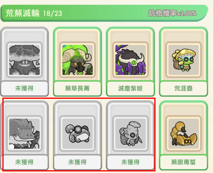Tap the locked gray frog portrait

point(78,134)
